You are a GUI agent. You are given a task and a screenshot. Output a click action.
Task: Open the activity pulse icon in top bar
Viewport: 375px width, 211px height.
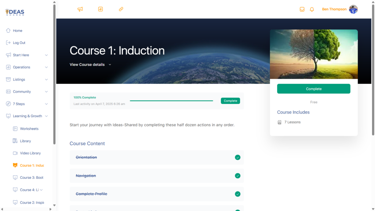coord(100,9)
